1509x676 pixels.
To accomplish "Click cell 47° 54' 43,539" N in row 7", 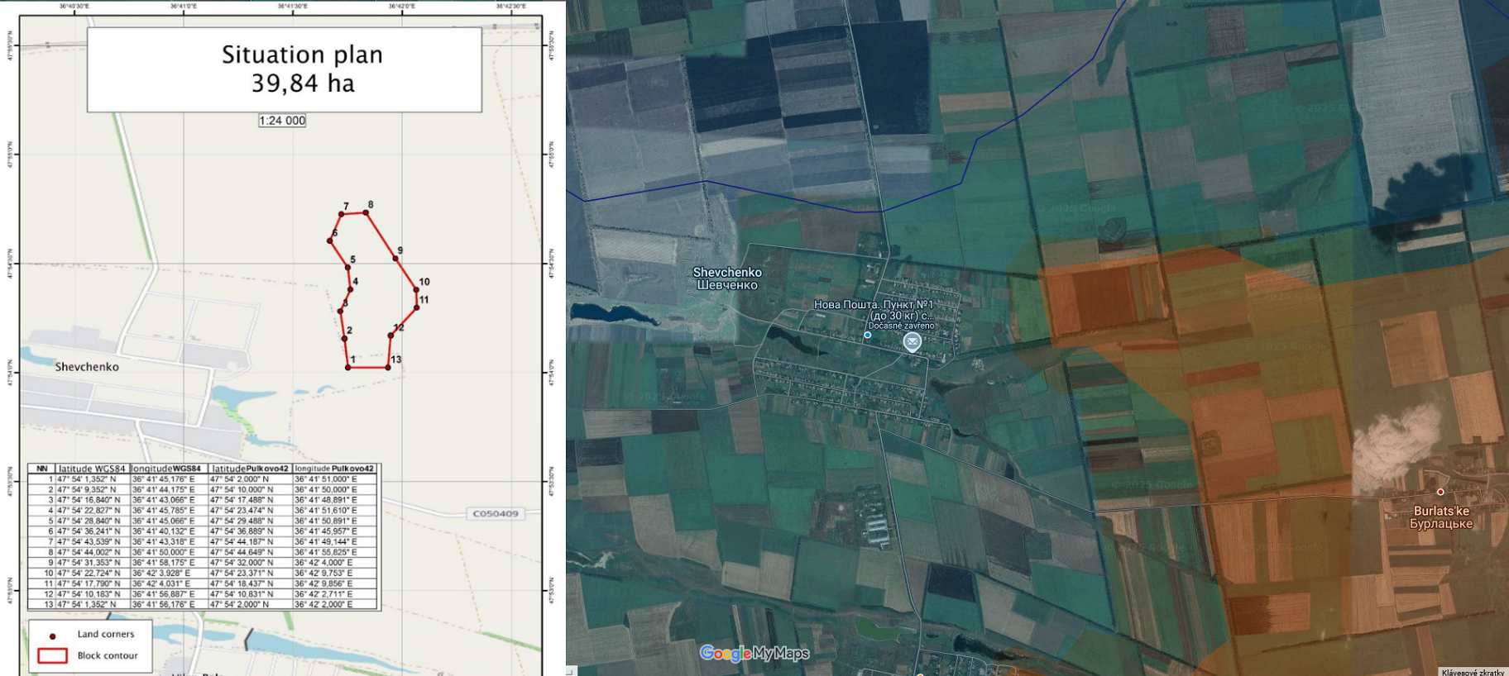I will click(93, 541).
